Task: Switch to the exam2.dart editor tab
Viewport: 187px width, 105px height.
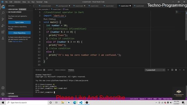Action: [x=79, y=6]
